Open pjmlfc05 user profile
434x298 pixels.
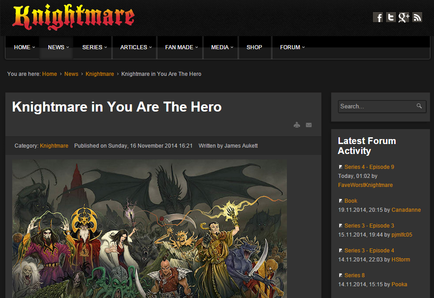point(401,235)
